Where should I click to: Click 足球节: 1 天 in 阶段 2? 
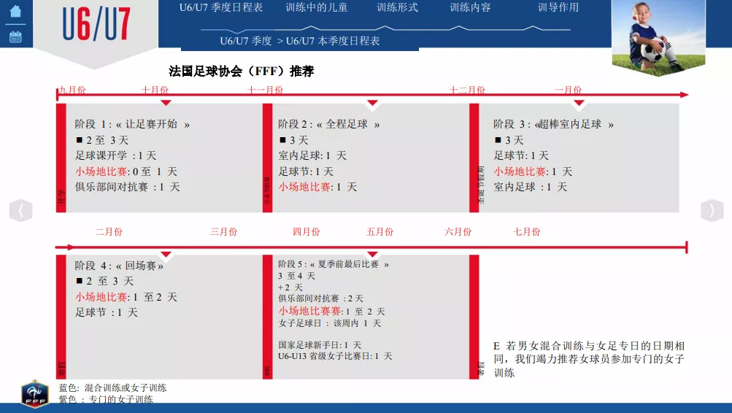tap(306, 171)
